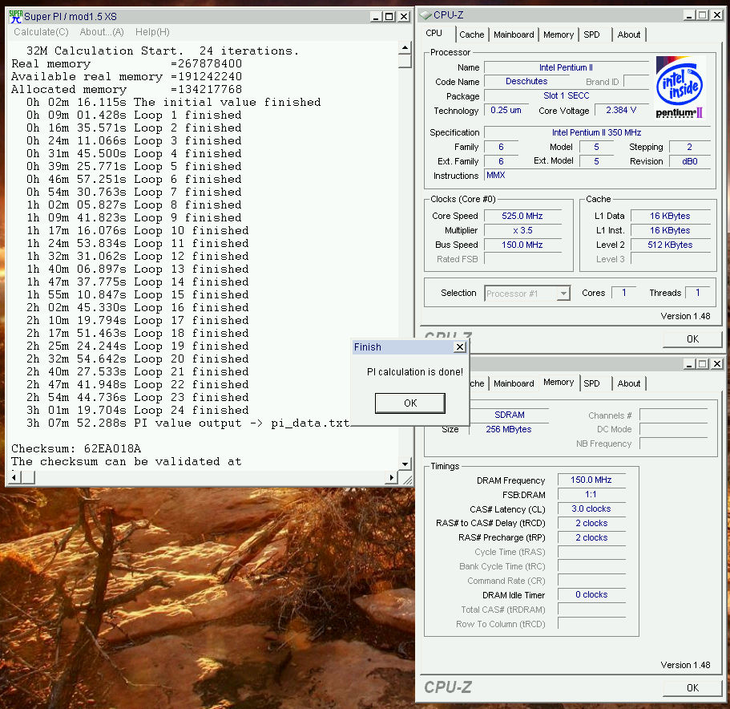This screenshot has width=730, height=709.
Task: Expand the Processor #1 selection dropdown
Action: click(563, 294)
